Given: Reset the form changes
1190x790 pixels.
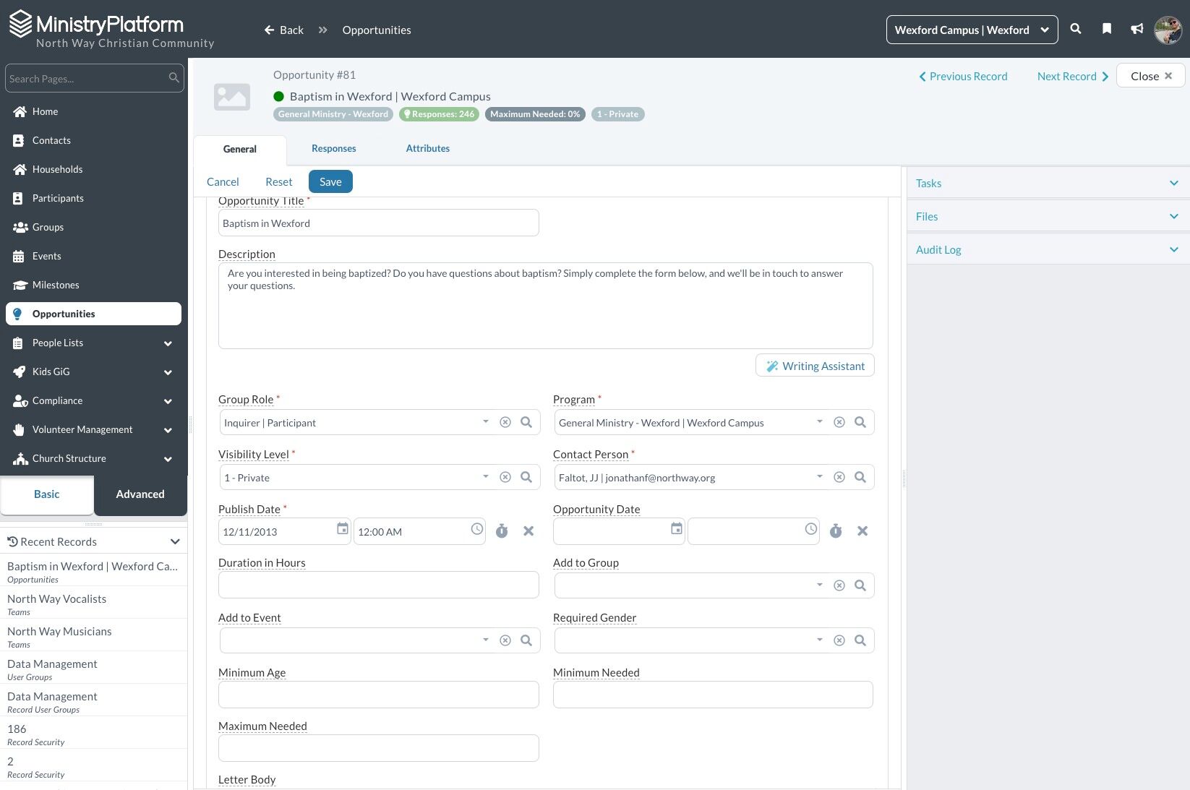Looking at the screenshot, I should coord(279,182).
